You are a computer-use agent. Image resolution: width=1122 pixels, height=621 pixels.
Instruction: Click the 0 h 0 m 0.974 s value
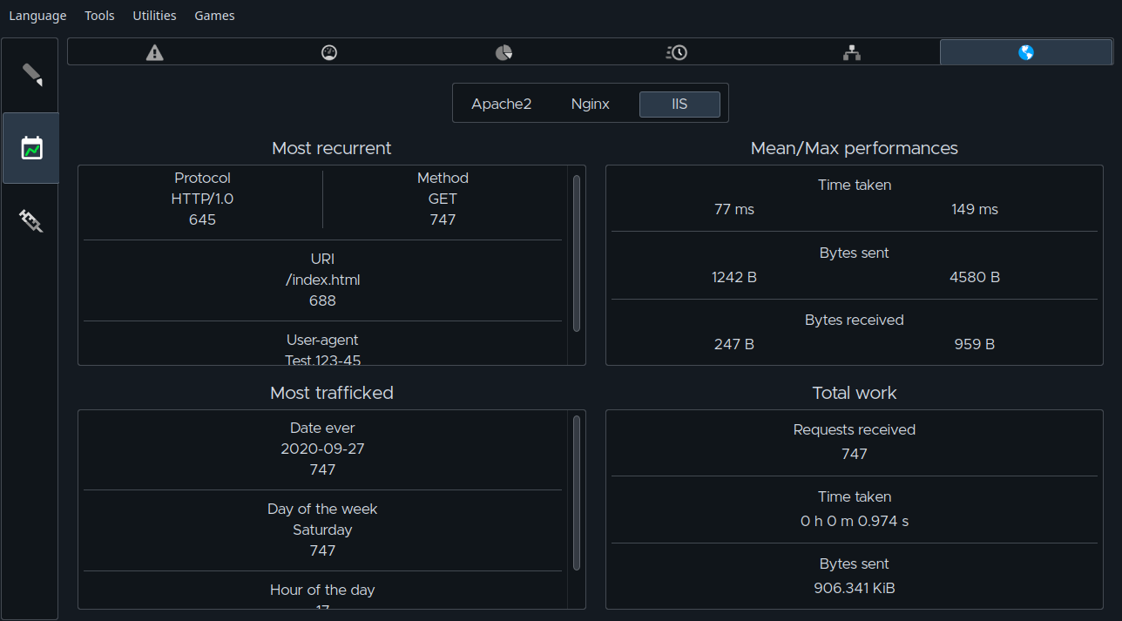(x=855, y=521)
